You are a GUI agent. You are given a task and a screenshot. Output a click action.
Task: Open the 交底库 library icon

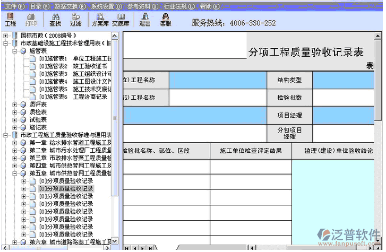[121, 20]
